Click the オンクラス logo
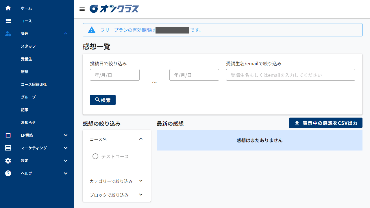 click(x=114, y=9)
